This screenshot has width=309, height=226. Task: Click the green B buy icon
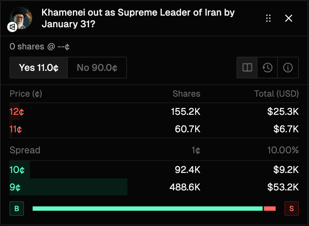coord(17,209)
